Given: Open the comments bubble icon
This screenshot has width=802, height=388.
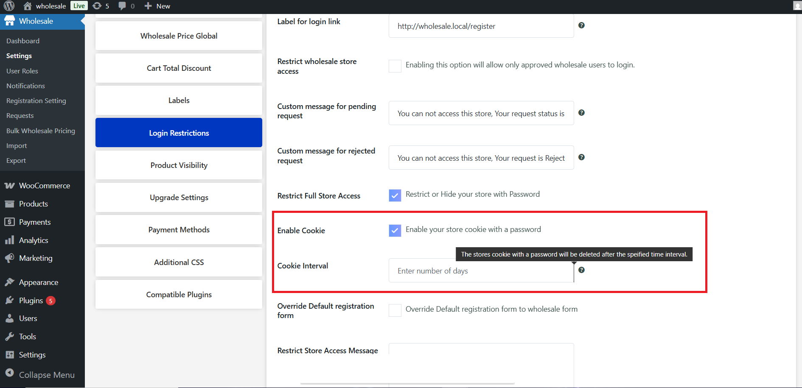Looking at the screenshot, I should coord(122,6).
